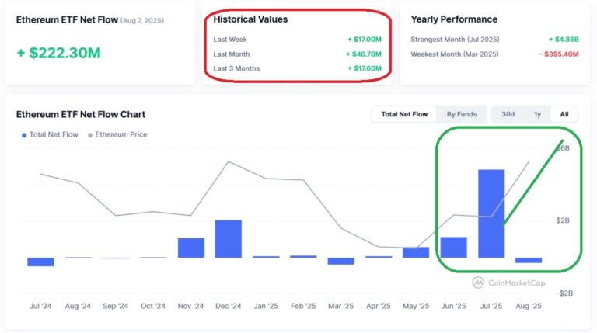The image size is (597, 333).
Task: Click the Aug '25 x-axis label
Action: (529, 306)
